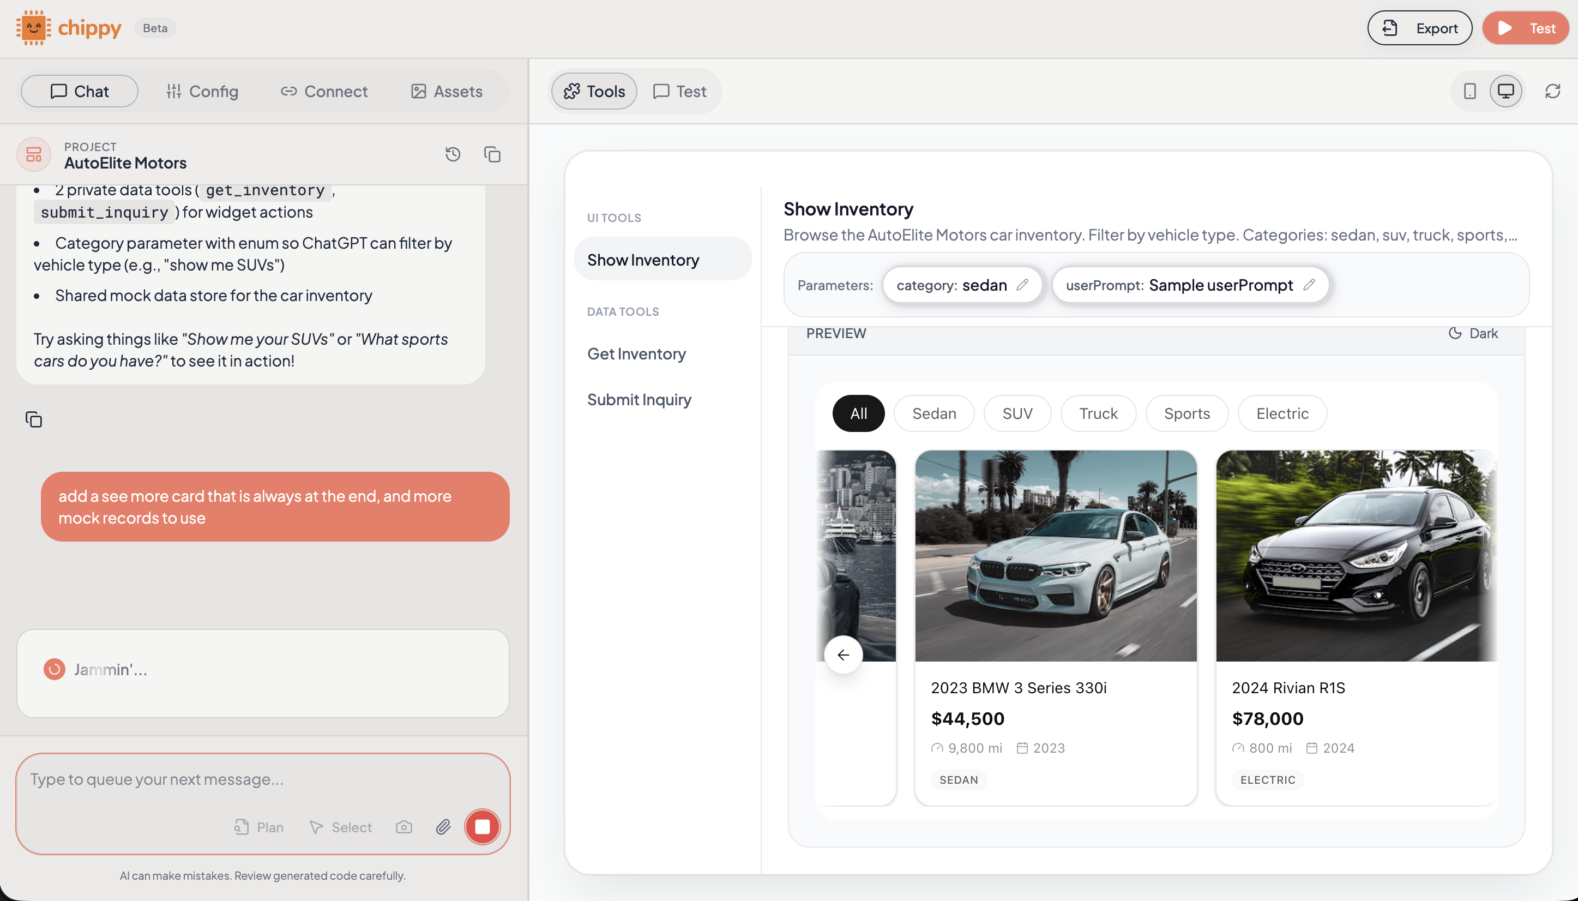This screenshot has height=901, width=1578.
Task: Edit the category parameter pencil icon
Action: pyautogui.click(x=1022, y=285)
